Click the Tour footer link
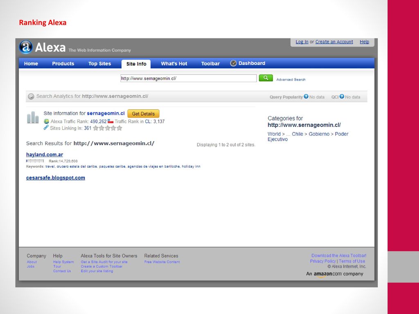 tap(57, 267)
